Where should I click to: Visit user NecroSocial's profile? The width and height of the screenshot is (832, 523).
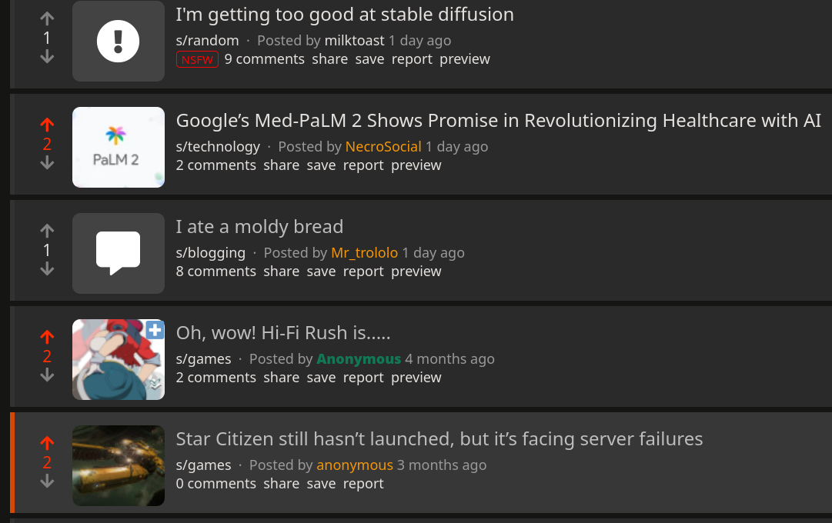[383, 147]
